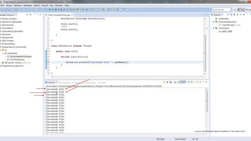
Task: Open the Source menu
Action: [9, 5]
